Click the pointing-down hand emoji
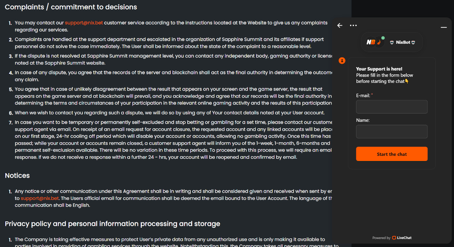The height and width of the screenshot is (247, 454). (407, 81)
